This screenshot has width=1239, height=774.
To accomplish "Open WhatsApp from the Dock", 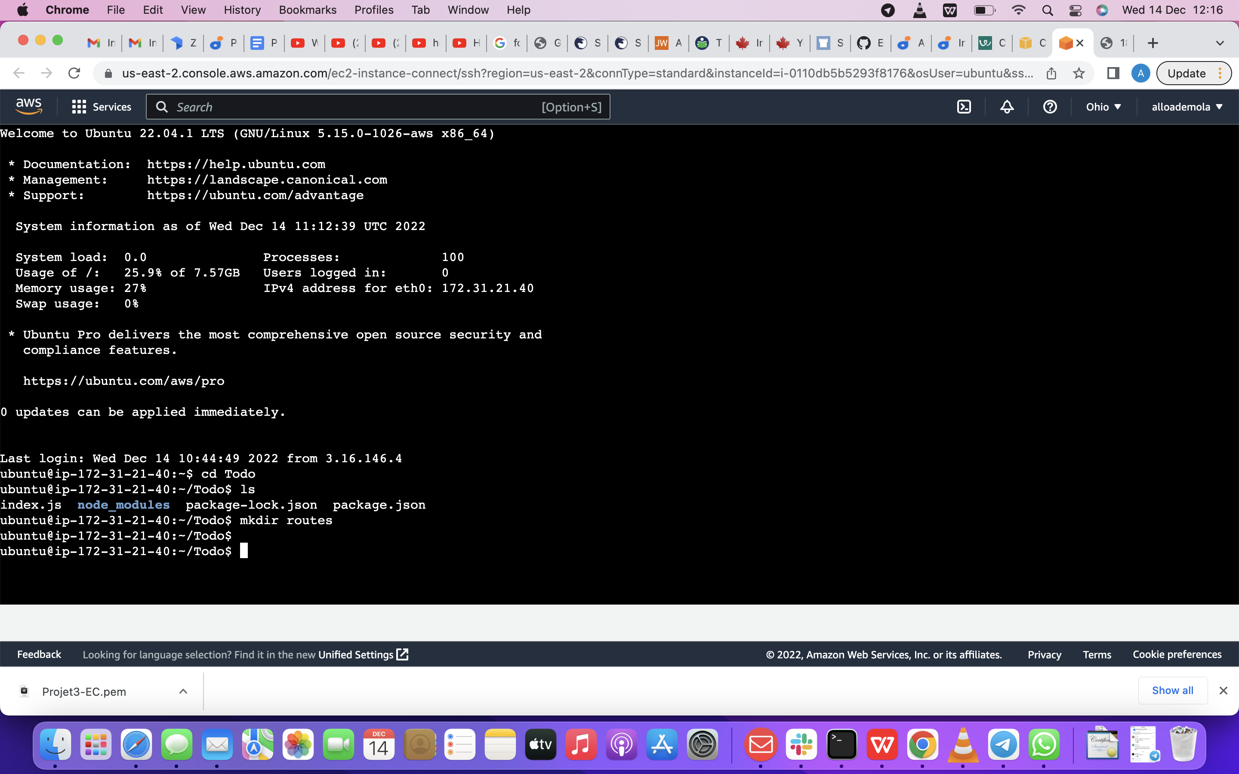I will click(1045, 745).
